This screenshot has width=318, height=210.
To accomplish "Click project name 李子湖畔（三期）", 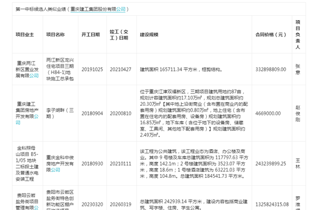I will [x=60, y=113].
